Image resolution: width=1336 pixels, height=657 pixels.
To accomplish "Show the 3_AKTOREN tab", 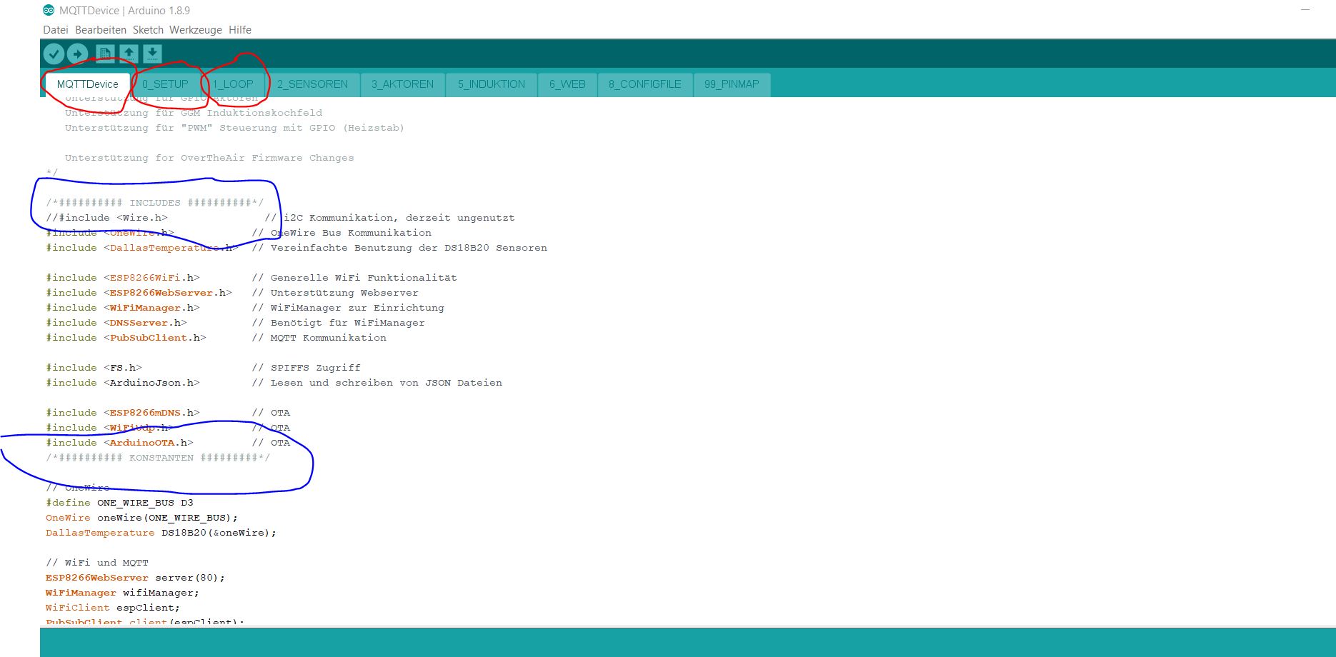I will point(402,84).
